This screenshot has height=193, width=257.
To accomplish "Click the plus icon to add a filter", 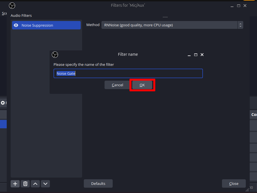I will [x=15, y=184].
